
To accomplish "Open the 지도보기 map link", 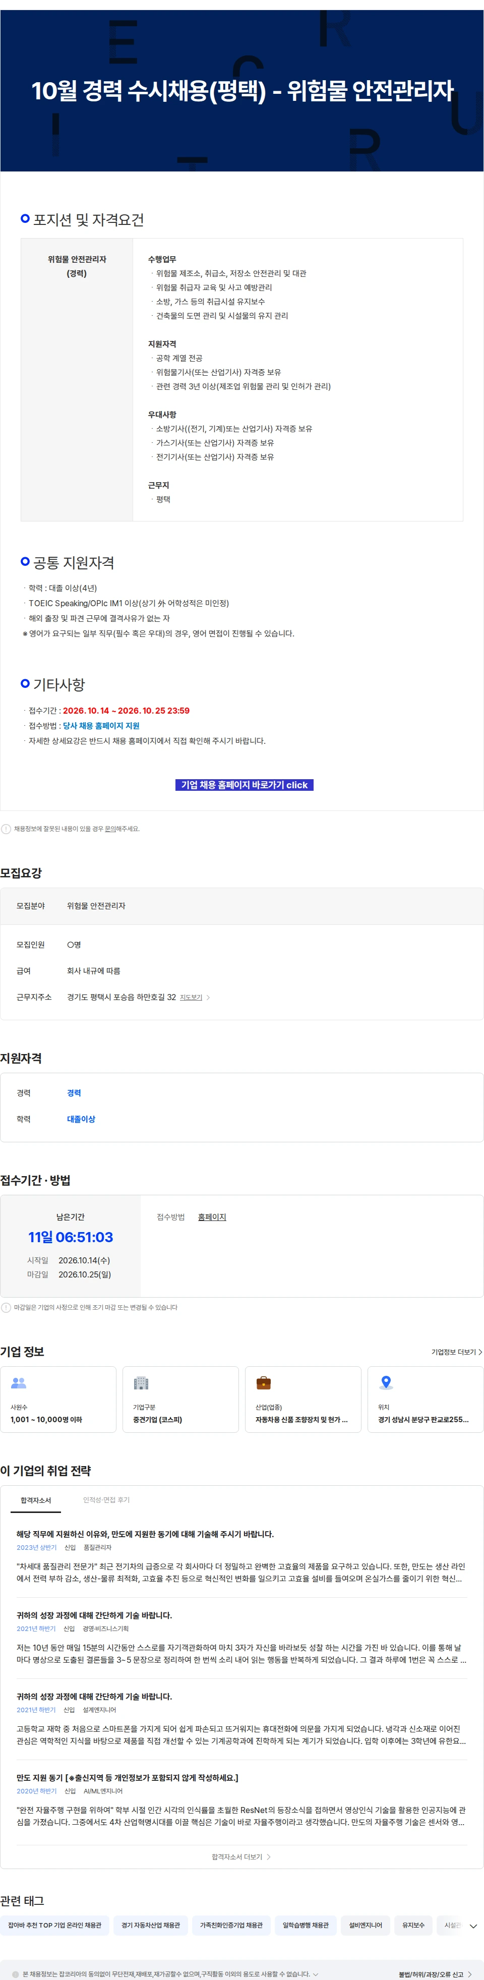I will (x=191, y=997).
